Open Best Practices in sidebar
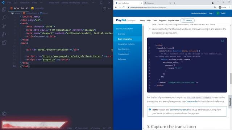The height and width of the screenshot is (130, 232). [124, 49]
